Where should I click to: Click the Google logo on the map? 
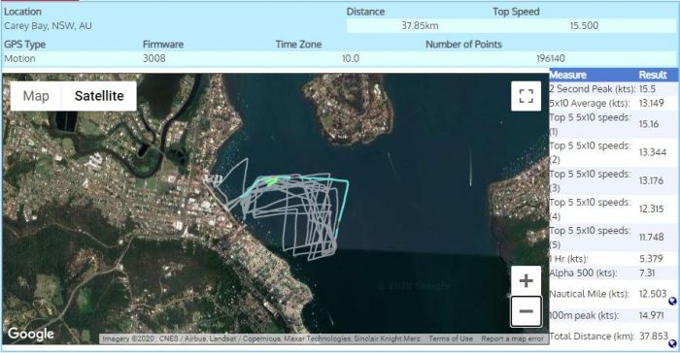[31, 334]
